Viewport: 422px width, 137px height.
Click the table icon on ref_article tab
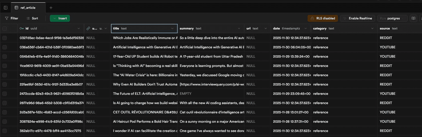point(17,8)
